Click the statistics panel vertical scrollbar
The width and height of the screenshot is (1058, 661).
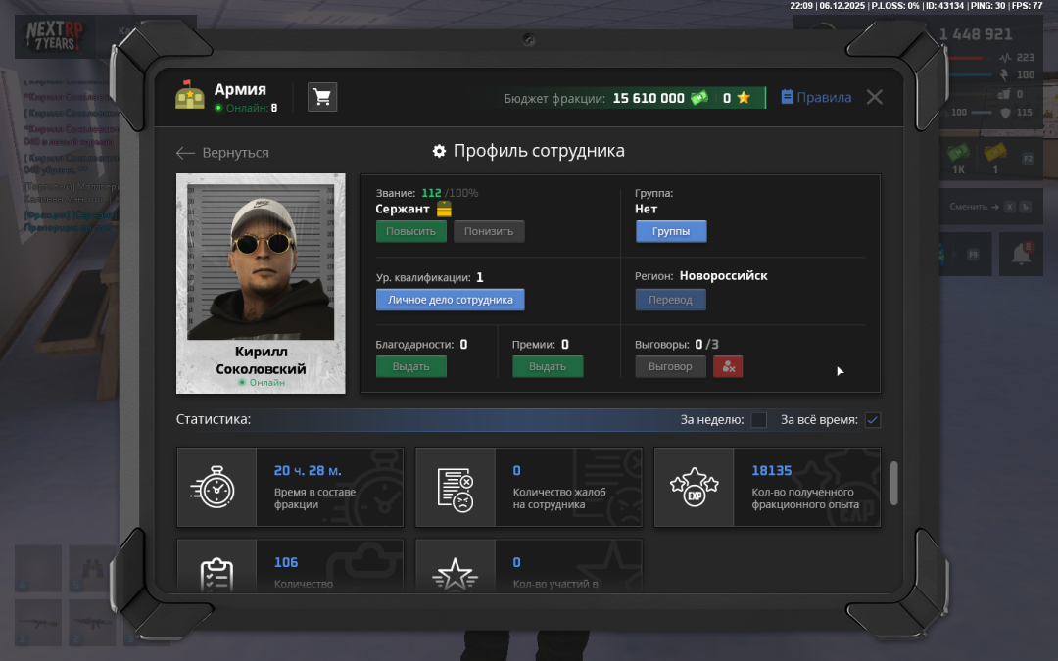click(893, 484)
